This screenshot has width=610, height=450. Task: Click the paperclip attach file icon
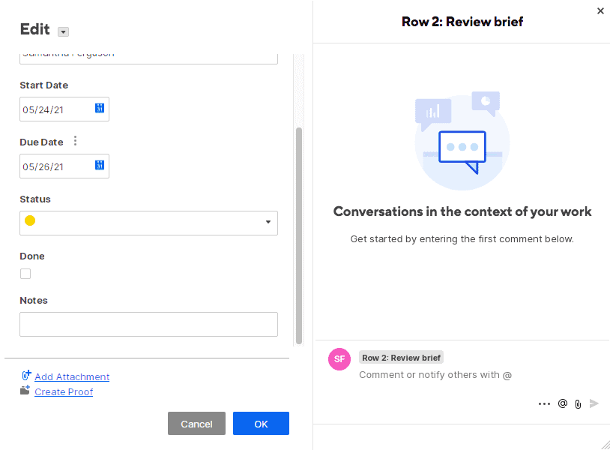pos(578,403)
